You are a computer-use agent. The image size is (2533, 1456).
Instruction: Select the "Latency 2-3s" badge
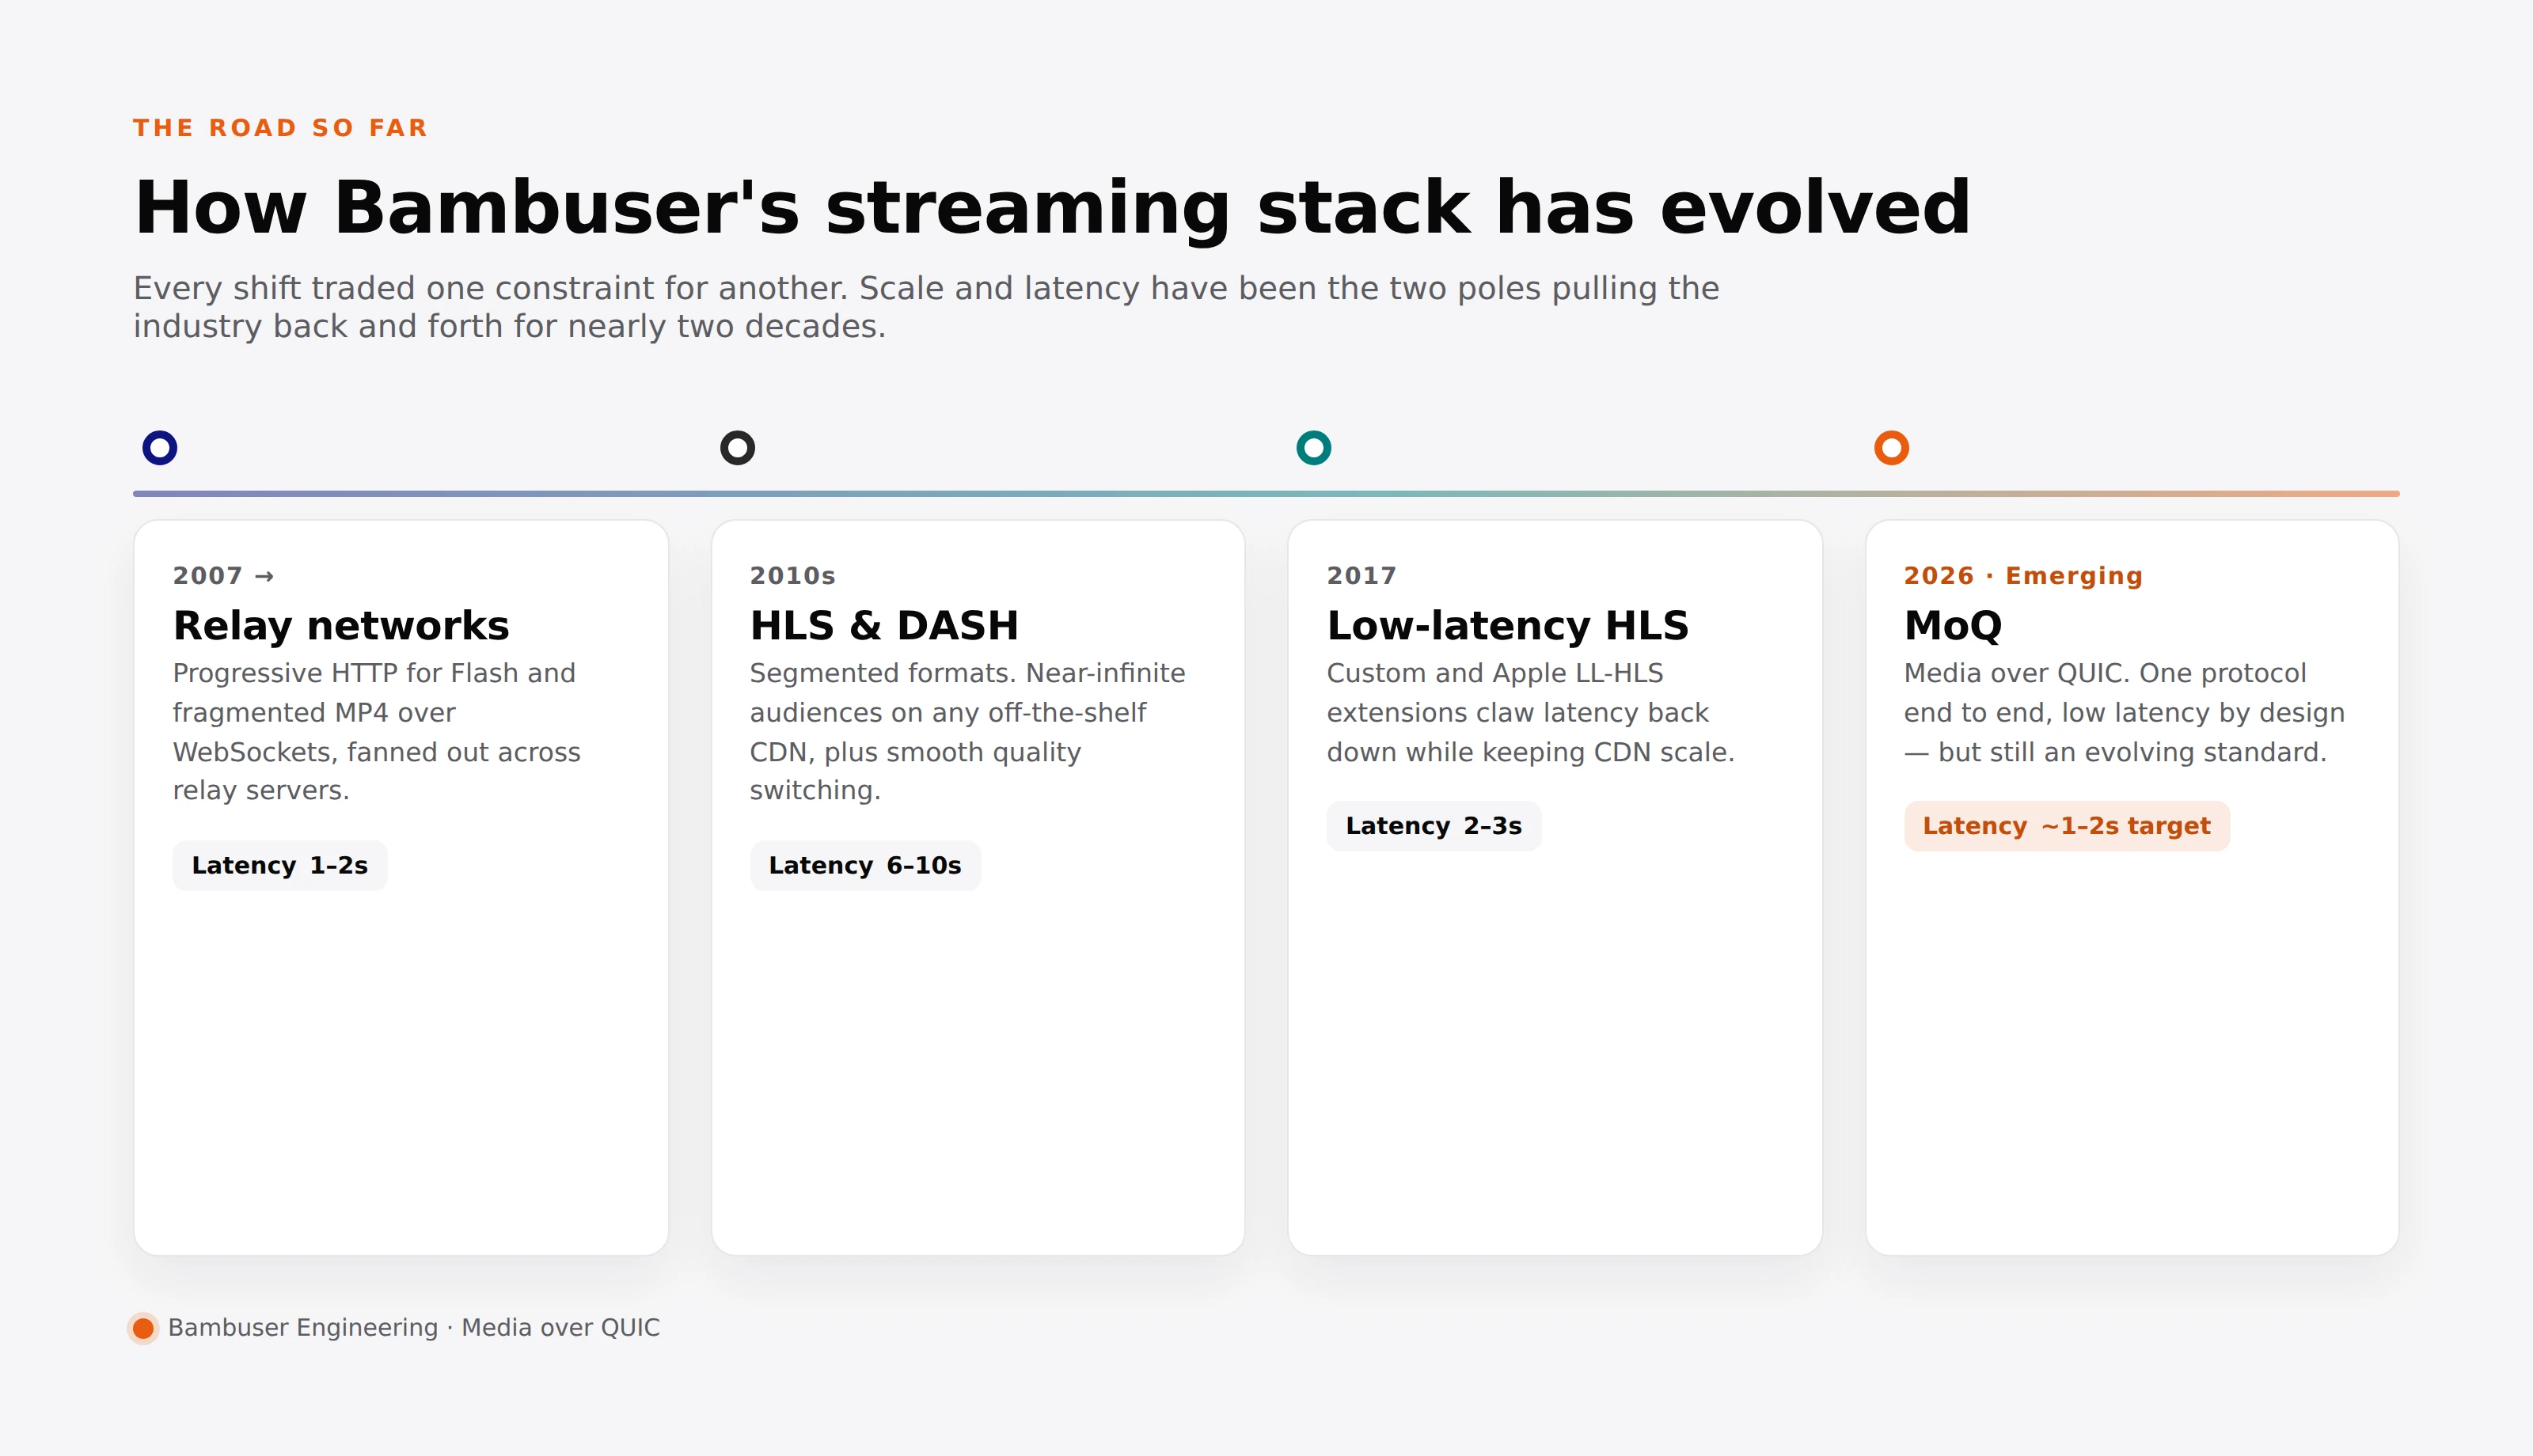point(1434,826)
